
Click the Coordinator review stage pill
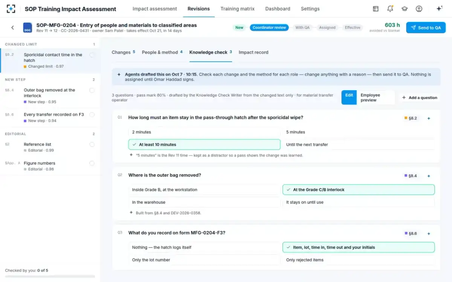(x=269, y=27)
